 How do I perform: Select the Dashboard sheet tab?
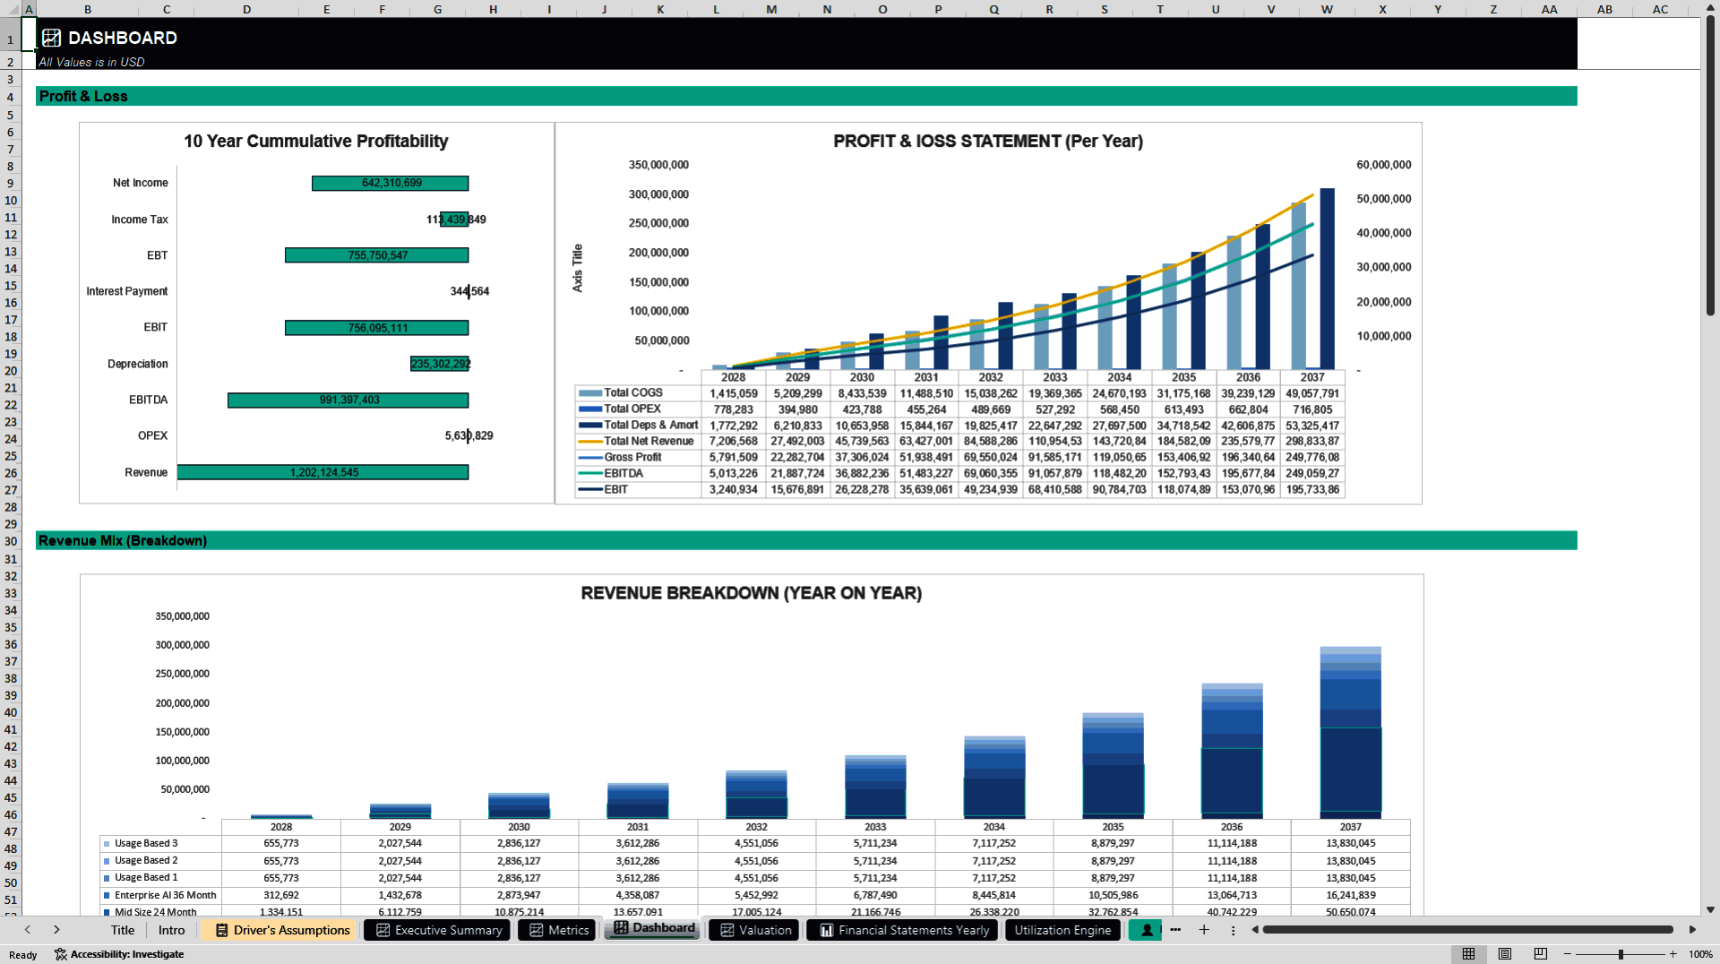point(653,928)
